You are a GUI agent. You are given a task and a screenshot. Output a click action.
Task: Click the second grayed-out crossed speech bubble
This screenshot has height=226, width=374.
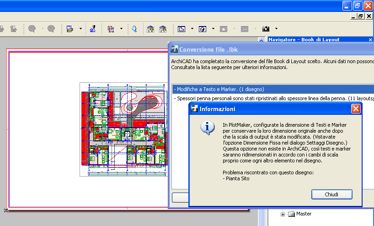coord(51,29)
